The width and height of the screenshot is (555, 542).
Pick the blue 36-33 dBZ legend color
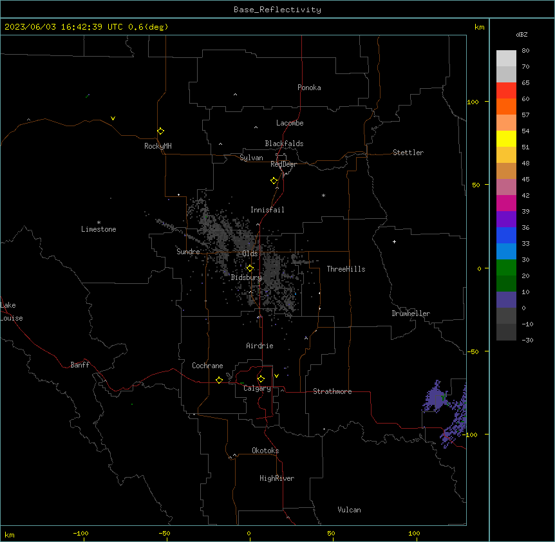506,235
